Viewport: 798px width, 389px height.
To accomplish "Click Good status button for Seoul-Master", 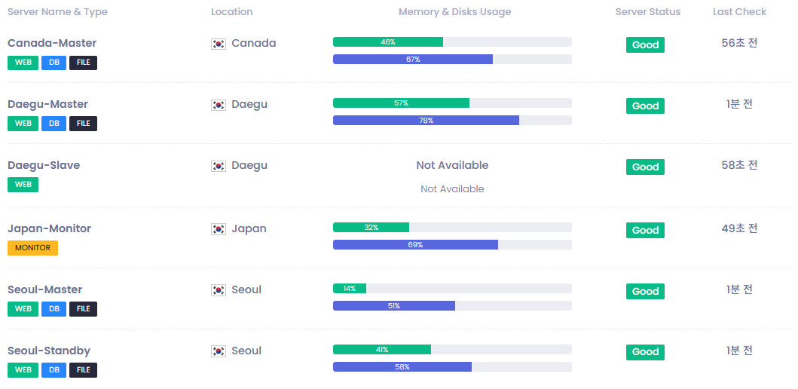I will point(645,292).
